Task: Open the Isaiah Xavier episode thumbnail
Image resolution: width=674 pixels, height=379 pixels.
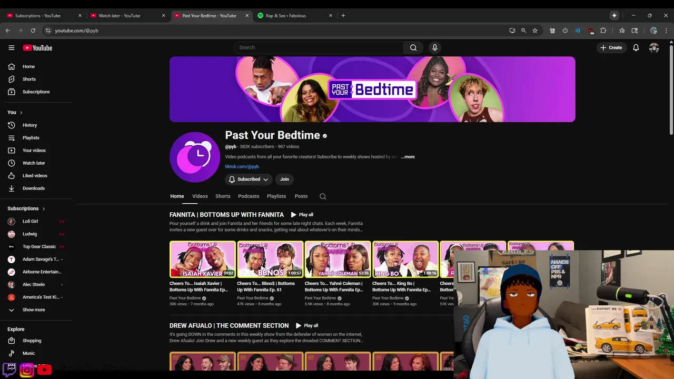Action: pos(203,259)
